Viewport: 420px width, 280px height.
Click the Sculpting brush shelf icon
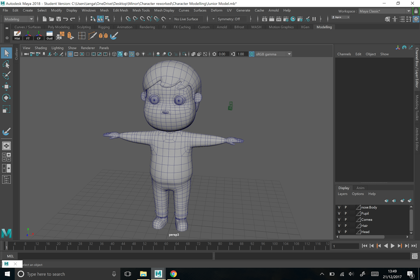(114, 35)
